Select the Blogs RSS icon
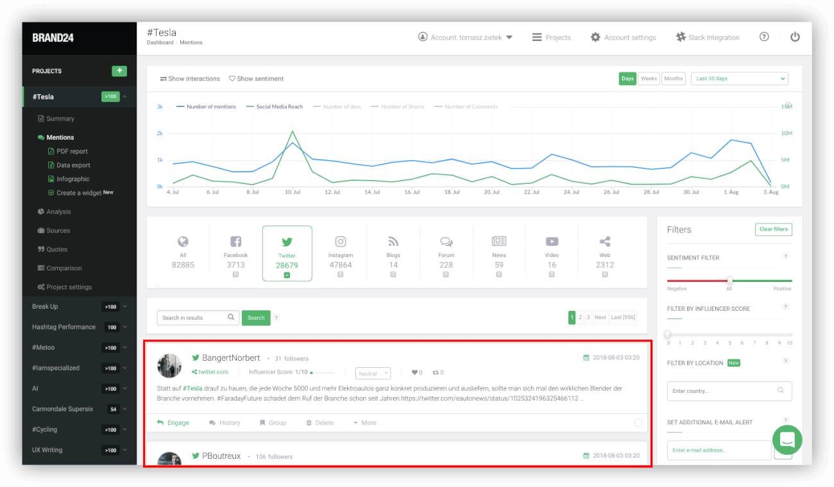This screenshot has width=834, height=487. (393, 242)
